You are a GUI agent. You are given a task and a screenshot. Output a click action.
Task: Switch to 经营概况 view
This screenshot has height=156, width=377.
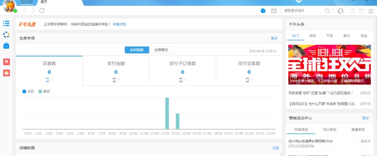coord(161,50)
